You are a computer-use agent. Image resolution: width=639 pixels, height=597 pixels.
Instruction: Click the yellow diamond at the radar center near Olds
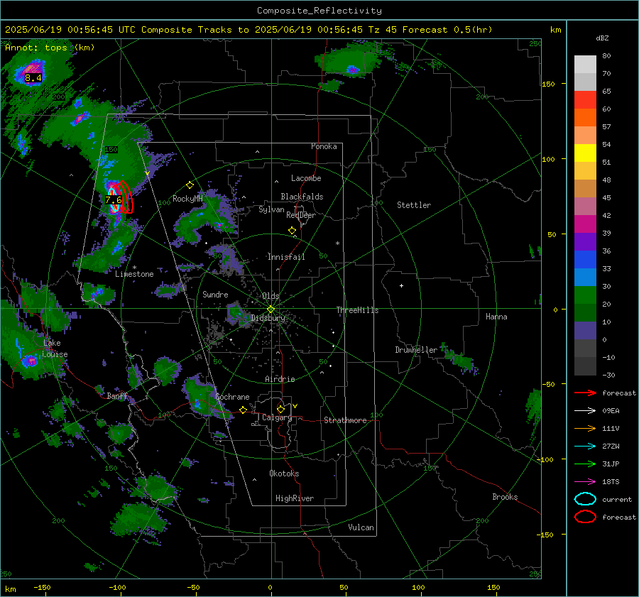(271, 310)
